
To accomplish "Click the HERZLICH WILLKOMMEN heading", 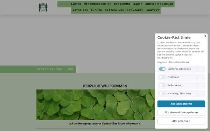I will tap(105, 86).
